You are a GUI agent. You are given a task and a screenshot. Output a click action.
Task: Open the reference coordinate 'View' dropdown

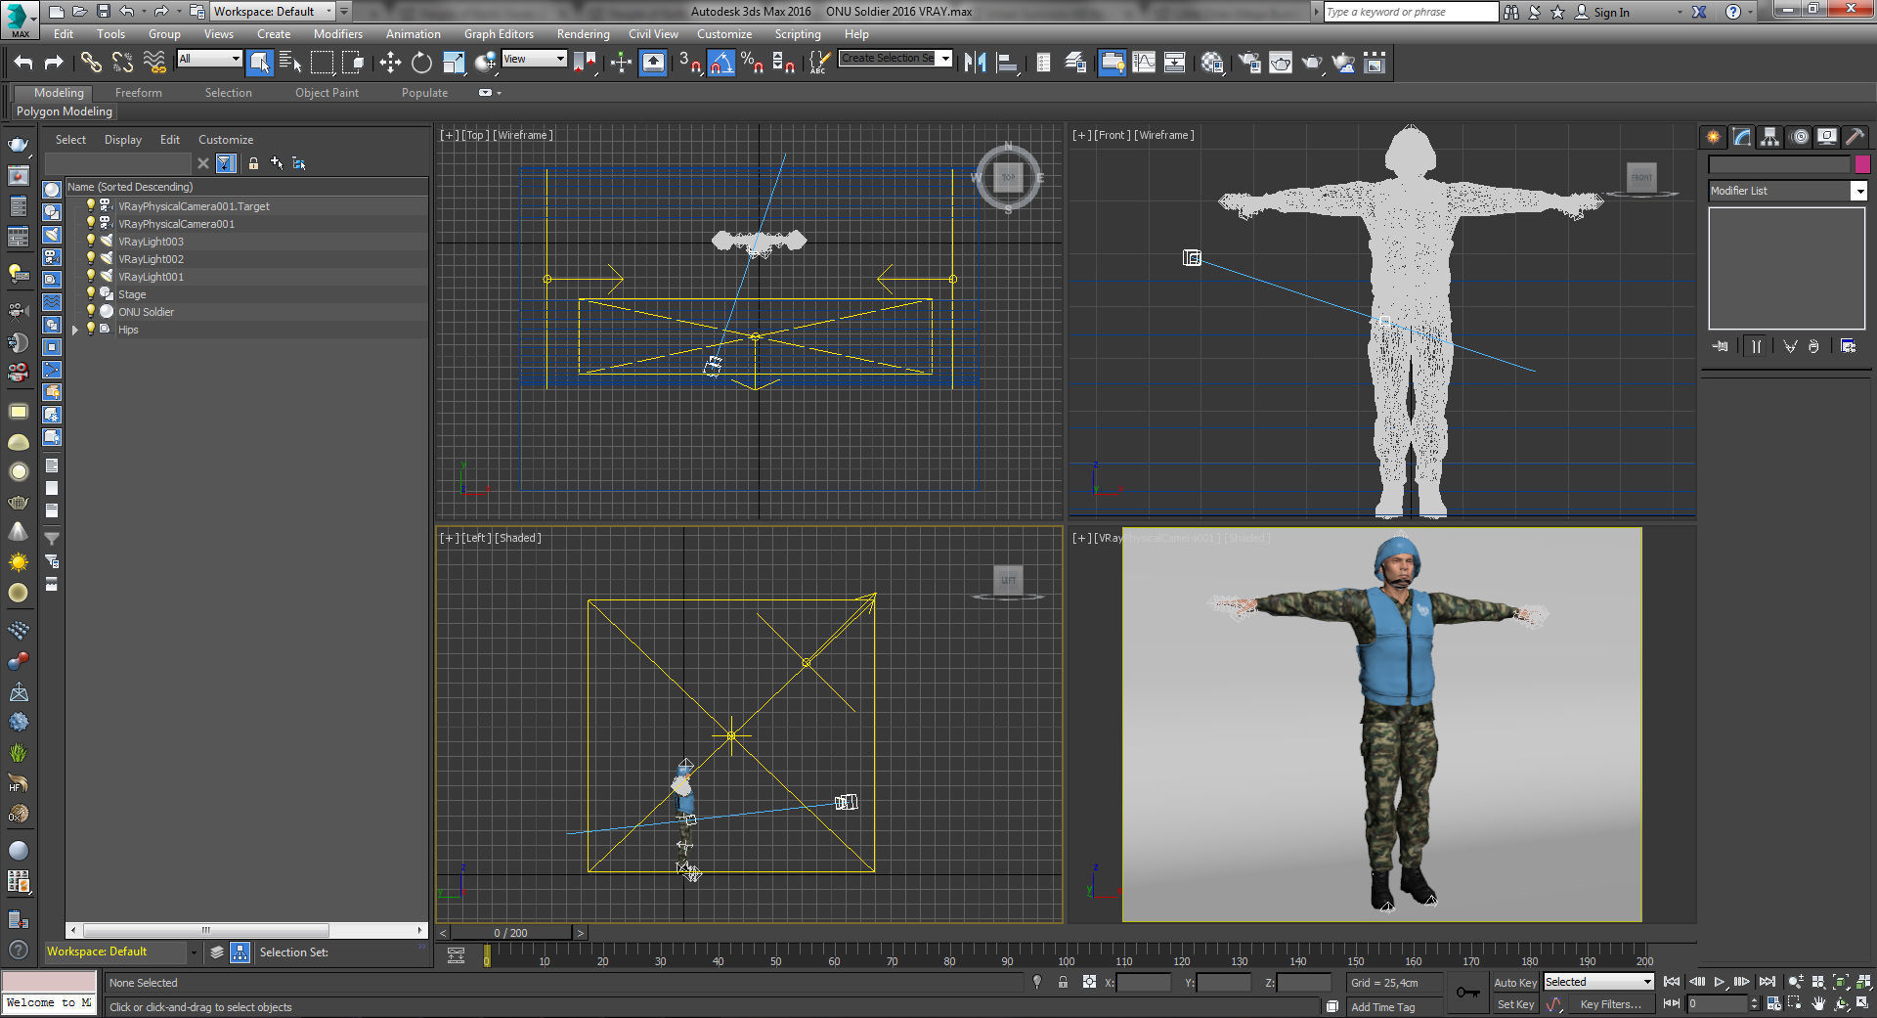tap(534, 59)
